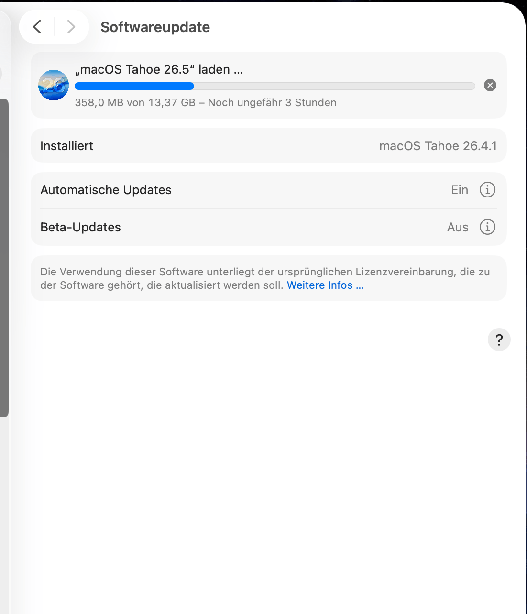Click the macOS Tahoe 26 update icon

[x=54, y=85]
